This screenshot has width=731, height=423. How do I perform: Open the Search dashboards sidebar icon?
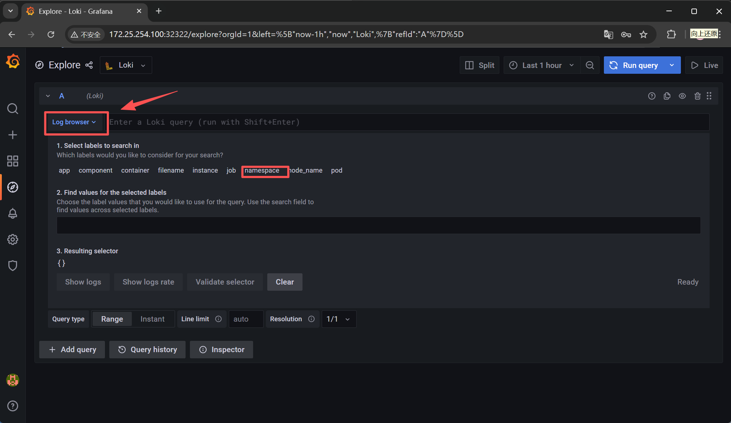pos(13,109)
